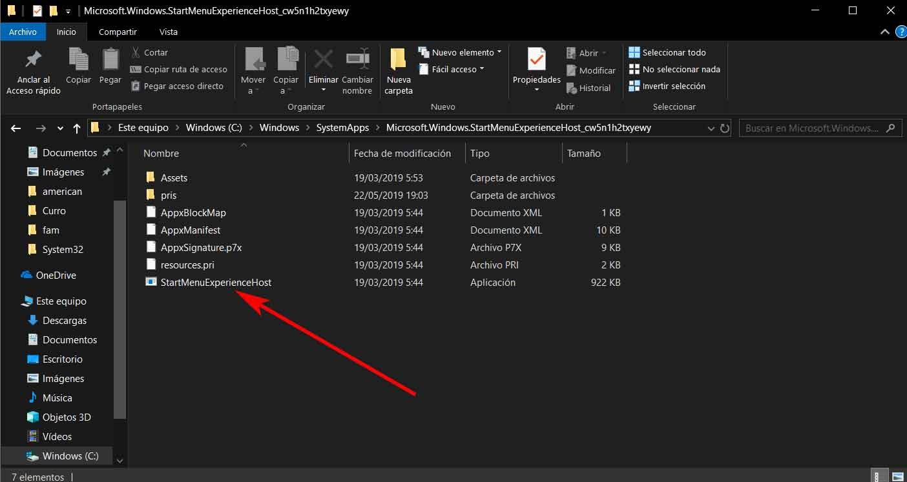This screenshot has width=907, height=482.
Task: Open Descargas in the navigation pane
Action: (64, 321)
